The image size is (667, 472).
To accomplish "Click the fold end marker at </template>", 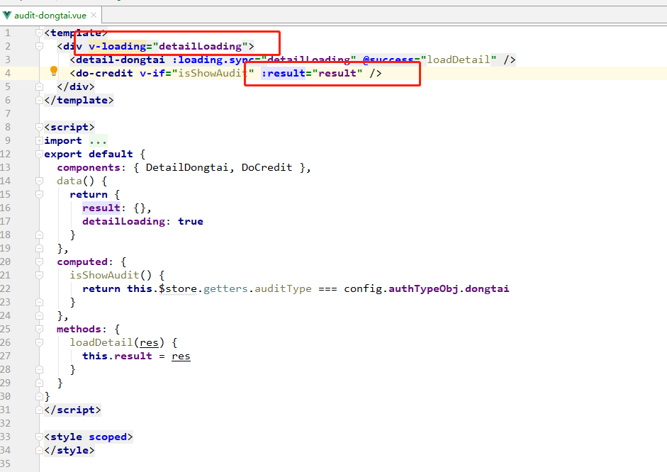I will coord(39,101).
